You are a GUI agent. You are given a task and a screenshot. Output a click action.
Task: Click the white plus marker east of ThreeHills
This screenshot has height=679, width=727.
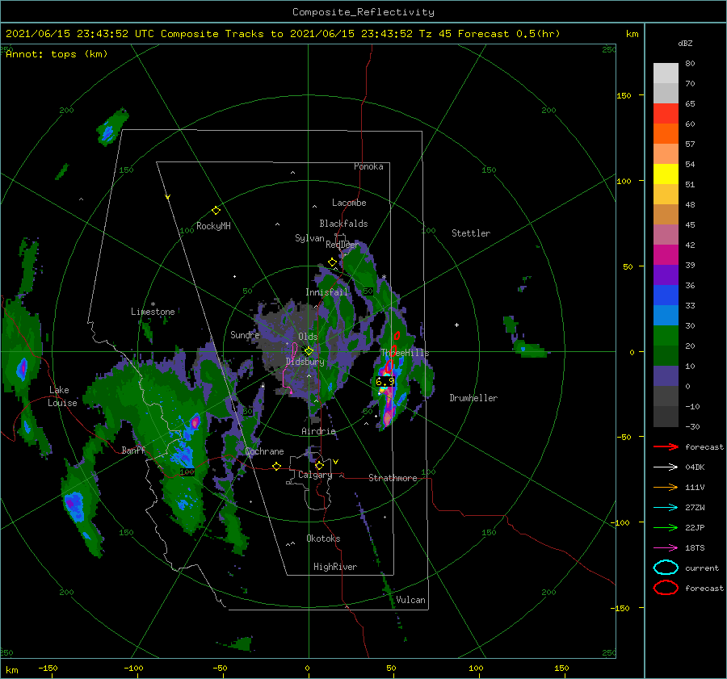(x=456, y=325)
